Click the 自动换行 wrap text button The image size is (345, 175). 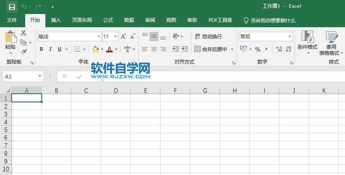[208, 37]
